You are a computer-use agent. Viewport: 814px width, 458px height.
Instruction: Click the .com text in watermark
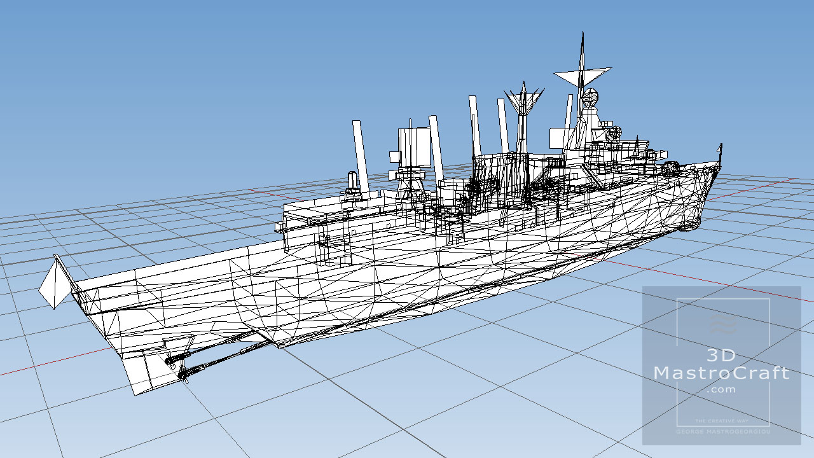coord(721,389)
